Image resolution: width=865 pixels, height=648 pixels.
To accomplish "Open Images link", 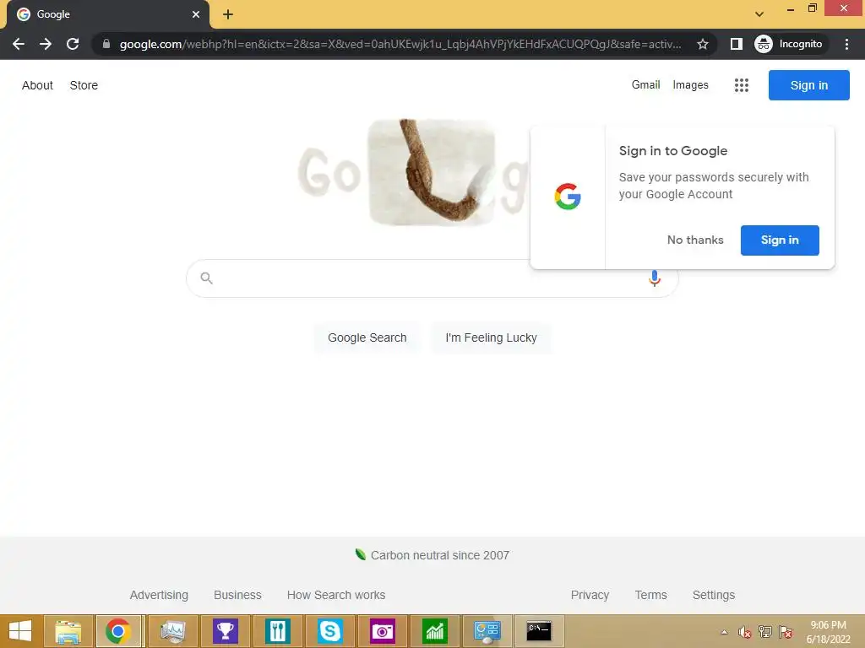I will (691, 85).
